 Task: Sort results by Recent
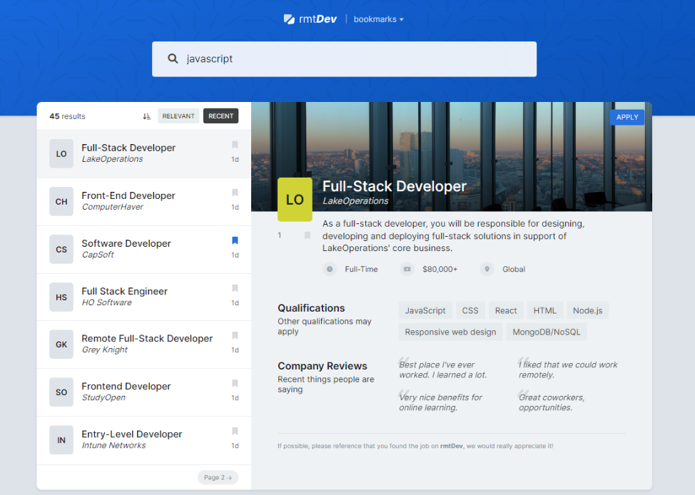(x=220, y=116)
